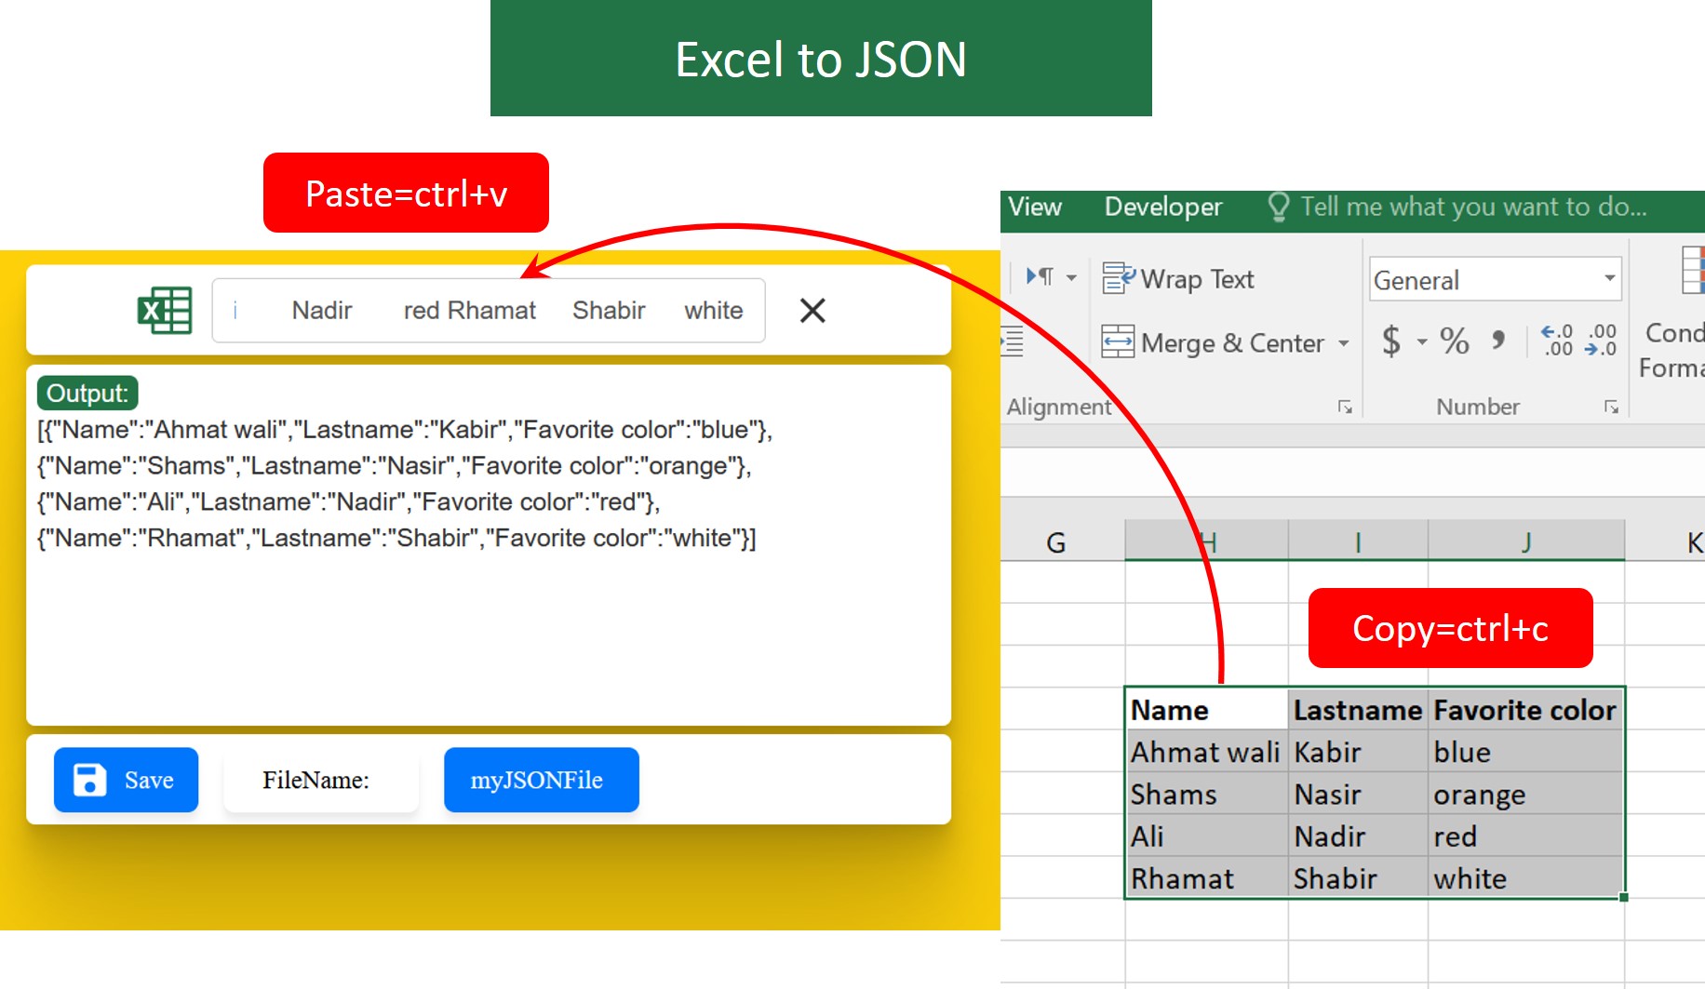
Task: Apply percent style format
Action: pos(1455,341)
